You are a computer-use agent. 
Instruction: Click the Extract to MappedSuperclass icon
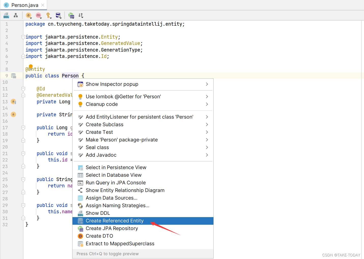80,244
